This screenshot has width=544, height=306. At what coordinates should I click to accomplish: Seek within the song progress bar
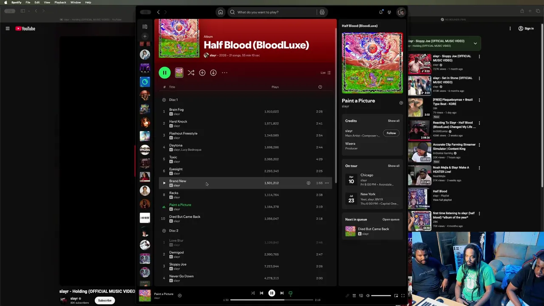272,300
